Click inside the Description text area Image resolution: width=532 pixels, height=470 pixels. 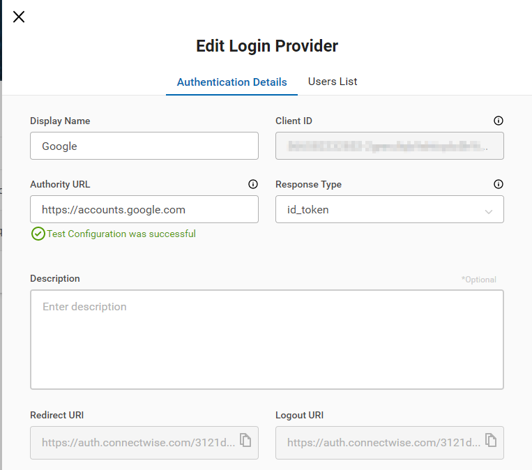tap(266, 340)
